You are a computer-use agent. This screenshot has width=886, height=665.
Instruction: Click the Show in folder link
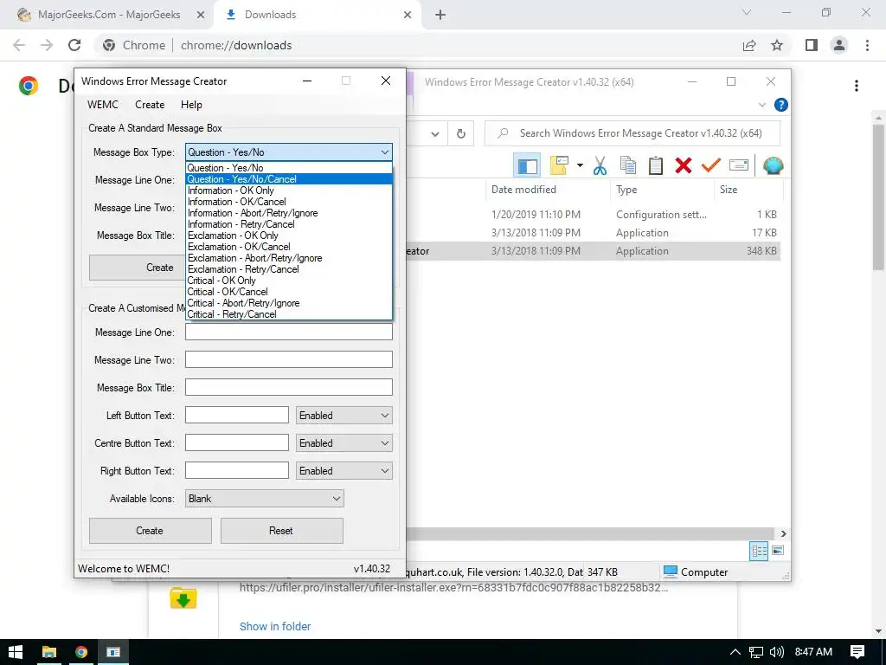[274, 627]
